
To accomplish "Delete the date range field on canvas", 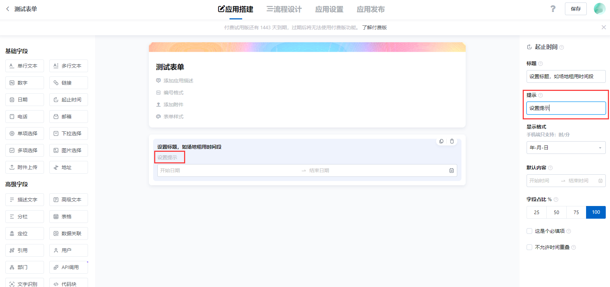I will tap(452, 141).
